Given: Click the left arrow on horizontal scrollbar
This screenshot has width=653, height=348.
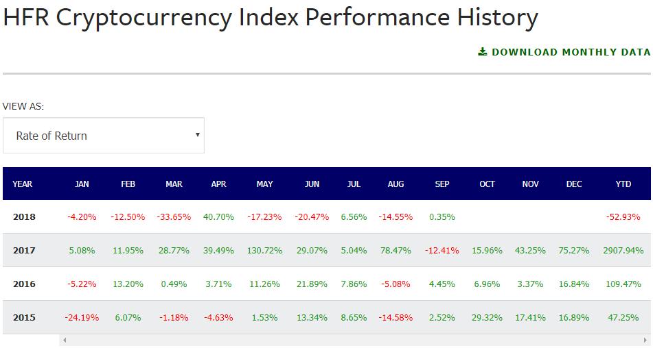Looking at the screenshot, I should (x=65, y=340).
